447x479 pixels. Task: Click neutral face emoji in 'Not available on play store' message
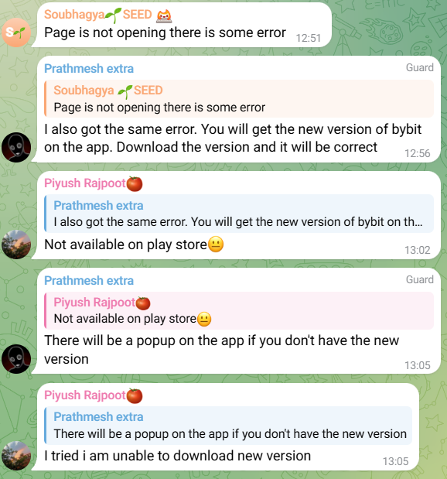pyautogui.click(x=216, y=245)
